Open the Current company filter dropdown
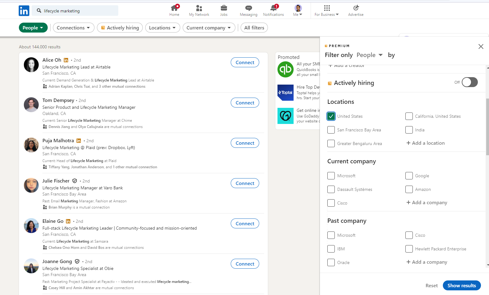This screenshot has height=295, width=489. (209, 28)
